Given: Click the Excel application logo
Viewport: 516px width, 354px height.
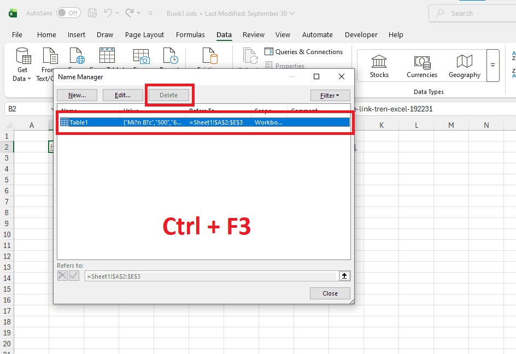Looking at the screenshot, I should pos(13,13).
